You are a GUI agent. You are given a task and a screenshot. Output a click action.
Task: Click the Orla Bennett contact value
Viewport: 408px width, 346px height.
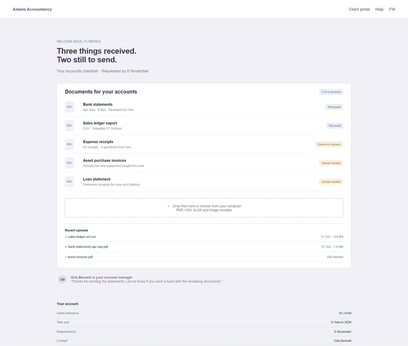[342, 341]
